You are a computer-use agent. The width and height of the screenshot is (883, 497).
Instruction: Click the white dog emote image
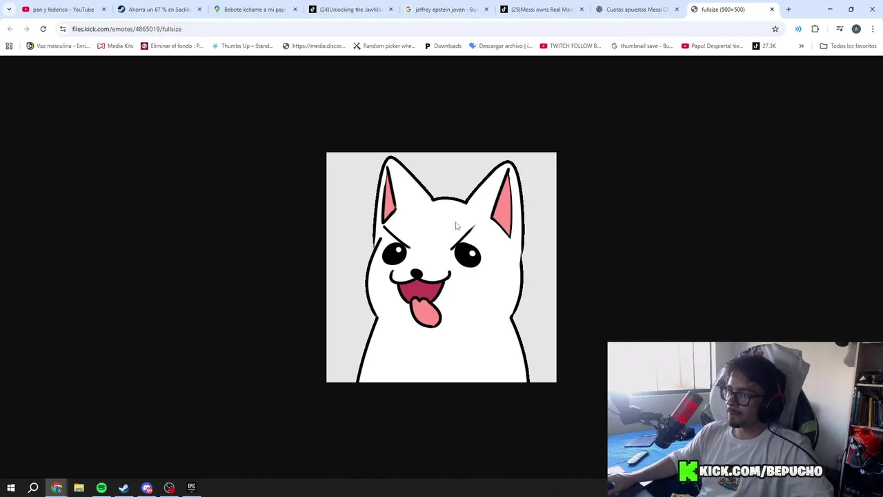(441, 267)
